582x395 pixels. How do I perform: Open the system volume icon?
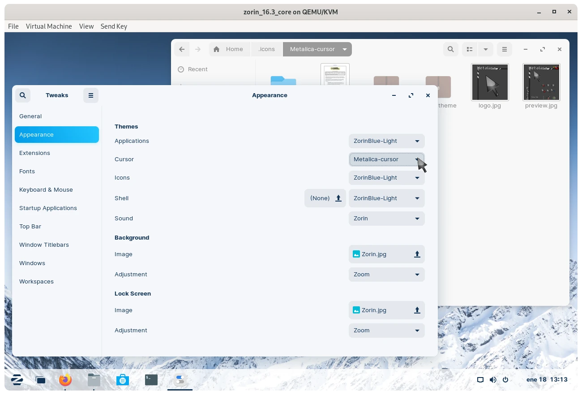[x=493, y=380]
